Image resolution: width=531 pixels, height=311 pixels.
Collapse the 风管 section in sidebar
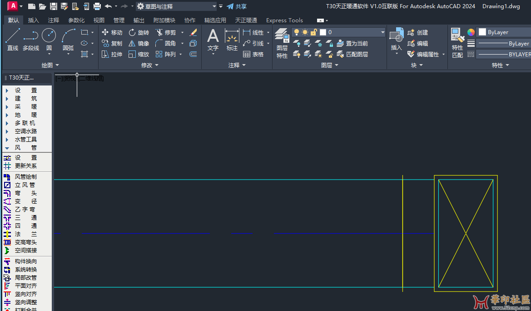pyautogui.click(x=25, y=148)
